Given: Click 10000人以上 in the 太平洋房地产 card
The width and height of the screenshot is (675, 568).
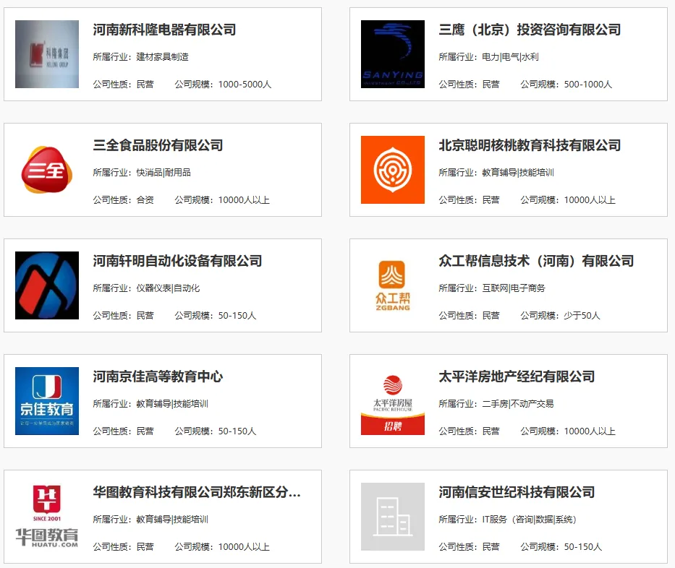Looking at the screenshot, I should pyautogui.click(x=590, y=431).
